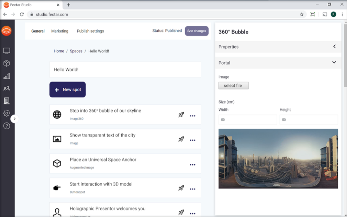
Task: Click the cube icon of AugmentedImage spot
Action: [57, 164]
